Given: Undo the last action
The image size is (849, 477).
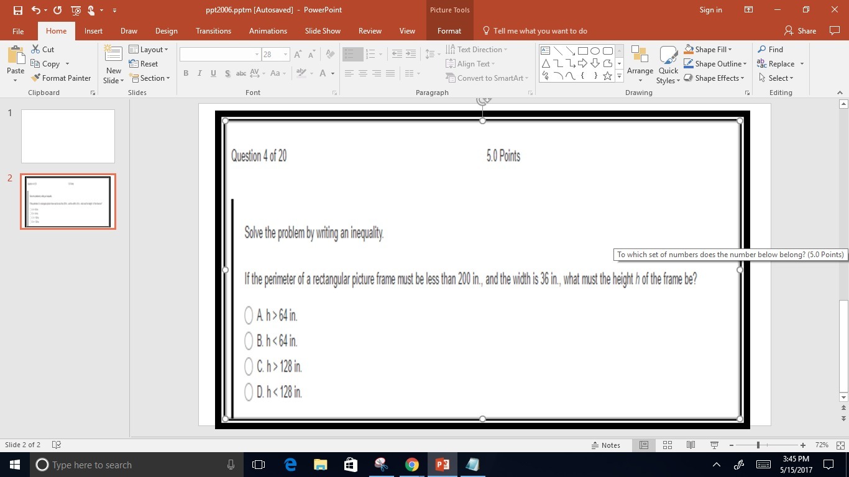Looking at the screenshot, I should [x=35, y=10].
